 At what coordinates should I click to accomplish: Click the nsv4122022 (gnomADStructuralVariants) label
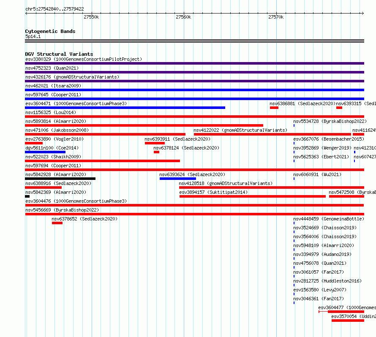pyautogui.click(x=240, y=130)
